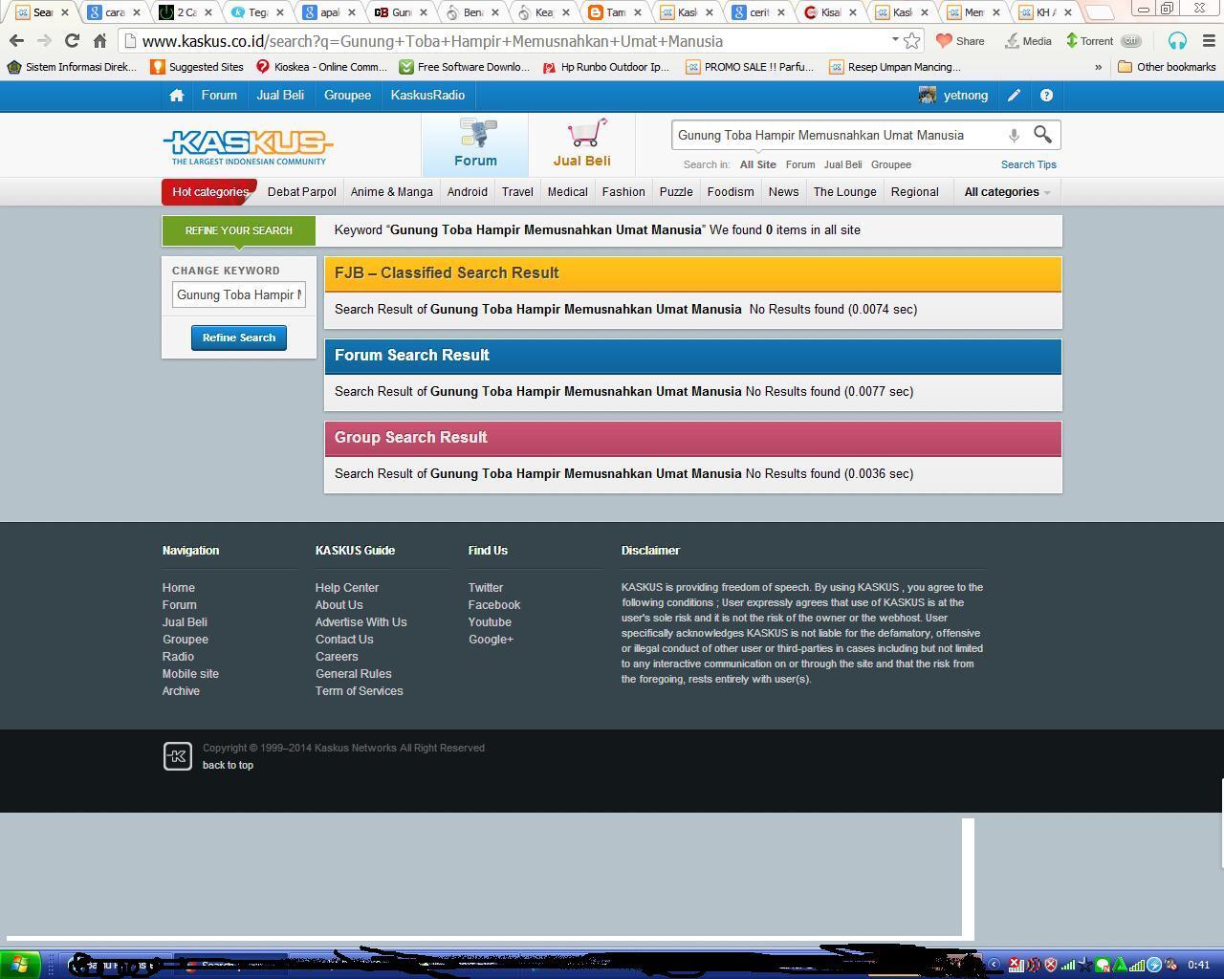Toggle the Torrent off switch

click(1131, 41)
